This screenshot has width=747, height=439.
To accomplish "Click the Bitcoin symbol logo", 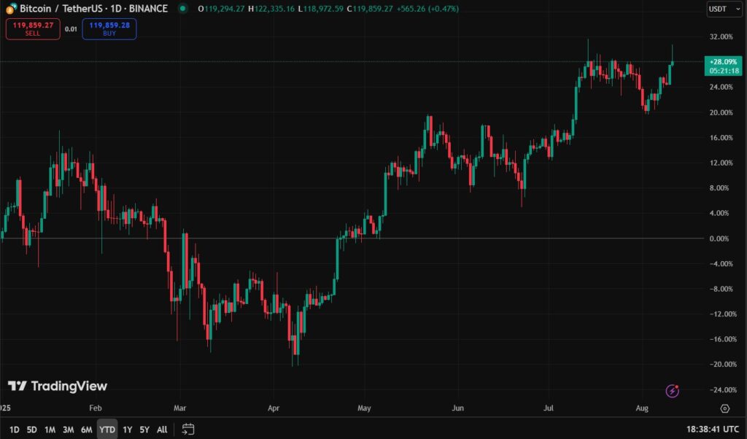I will point(11,8).
